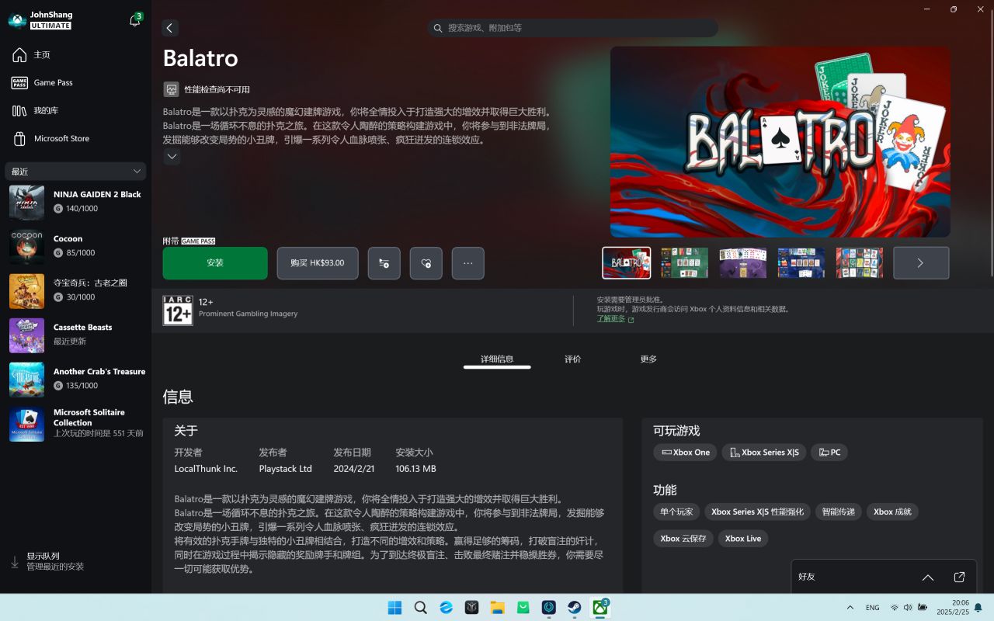Click the performance check icon

171,89
